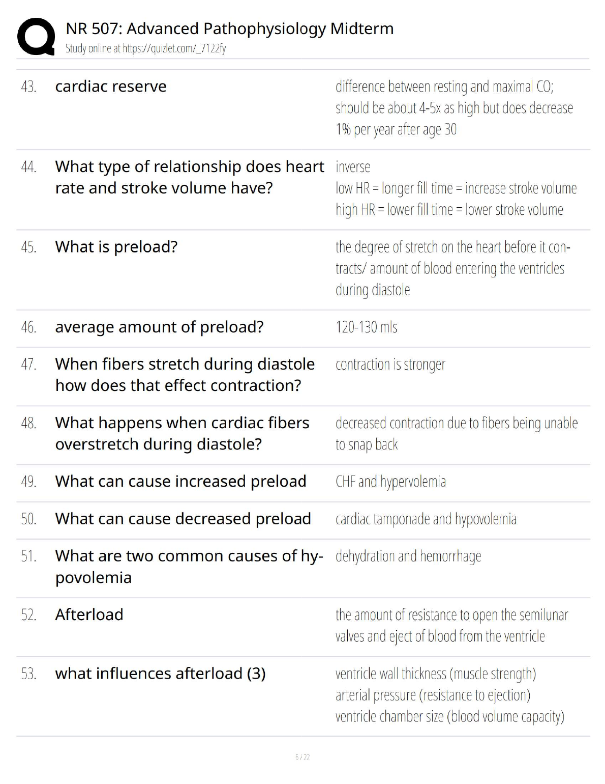Select the "contraction is stronger" answer

pos(390,365)
